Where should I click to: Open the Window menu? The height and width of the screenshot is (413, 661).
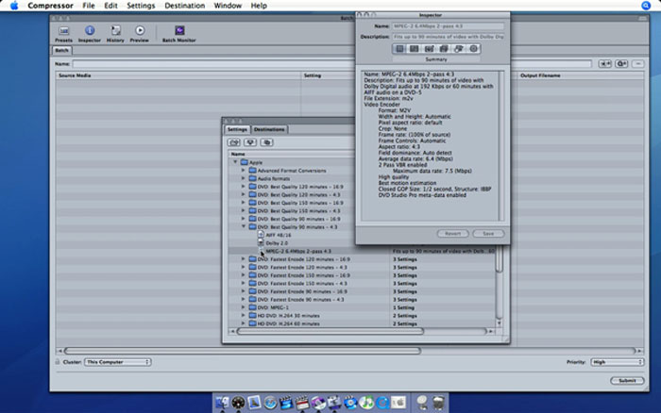click(x=228, y=6)
